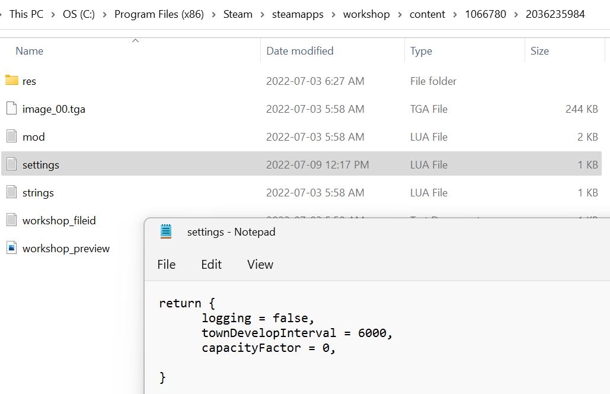610x394 pixels.
Task: Expand breadcrumb chevron after Program Files (x86)
Action: pyautogui.click(x=213, y=14)
